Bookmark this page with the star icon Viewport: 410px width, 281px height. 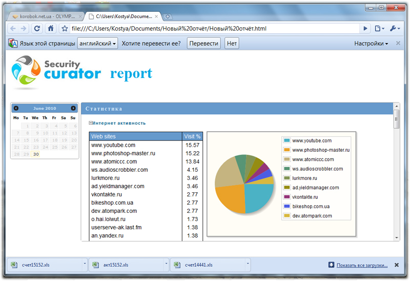pyautogui.click(x=65, y=29)
